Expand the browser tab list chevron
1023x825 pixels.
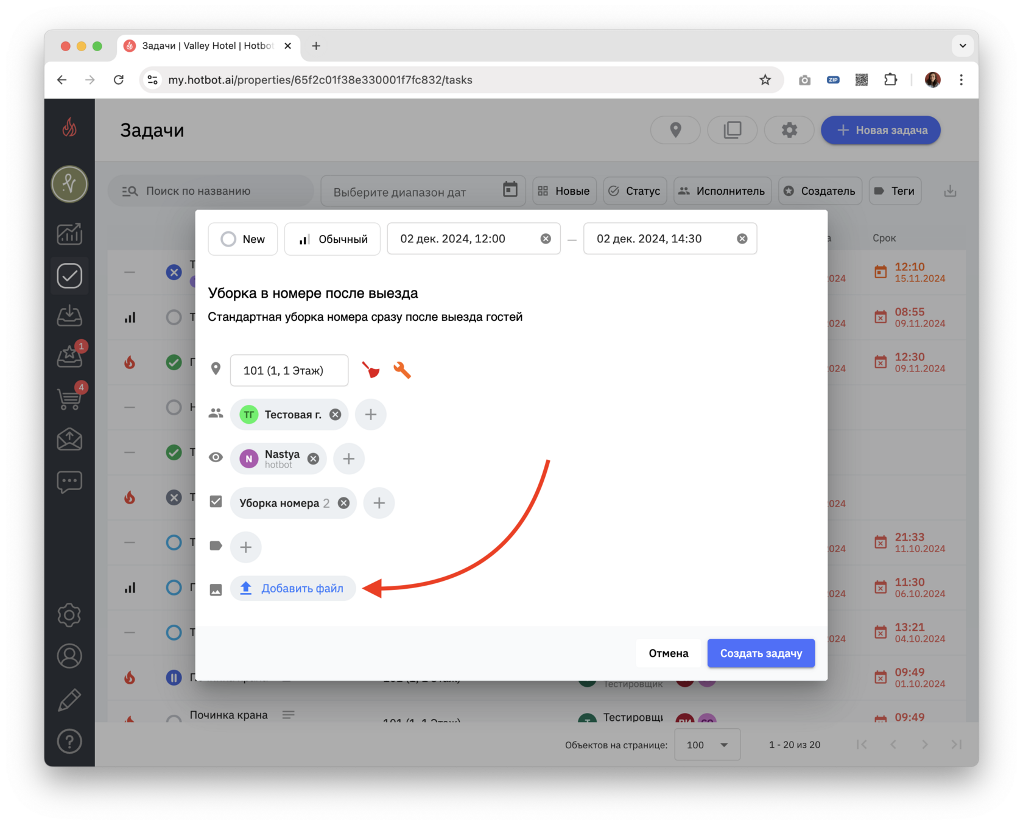coord(963,46)
